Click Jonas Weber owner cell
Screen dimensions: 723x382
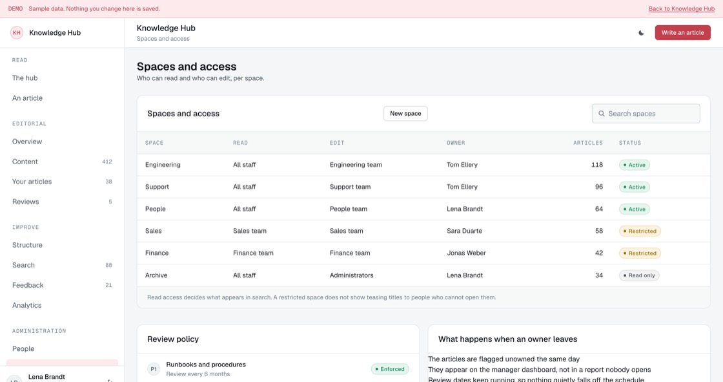pos(466,253)
